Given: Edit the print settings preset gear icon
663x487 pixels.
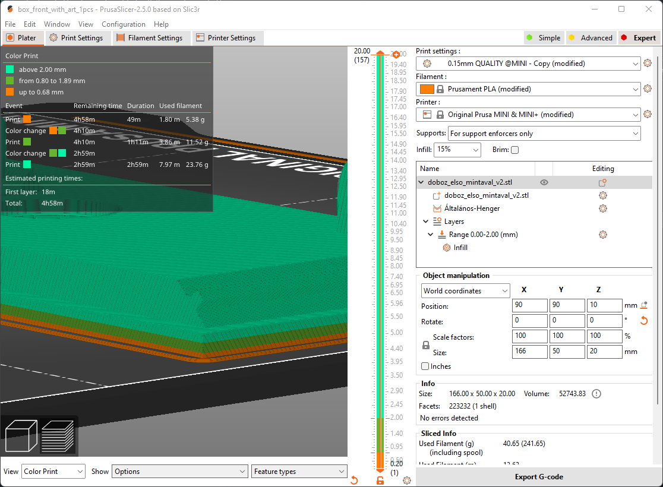Looking at the screenshot, I should (648, 64).
